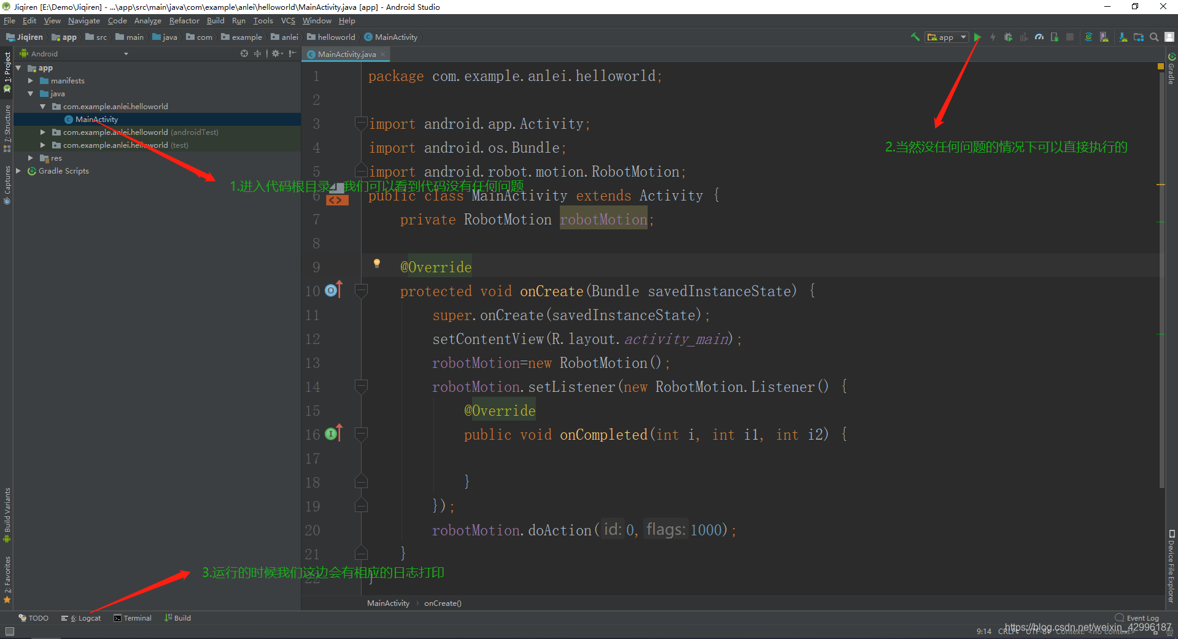Open the TODO tool window
Viewport: 1178px width, 639px height.
click(x=33, y=618)
